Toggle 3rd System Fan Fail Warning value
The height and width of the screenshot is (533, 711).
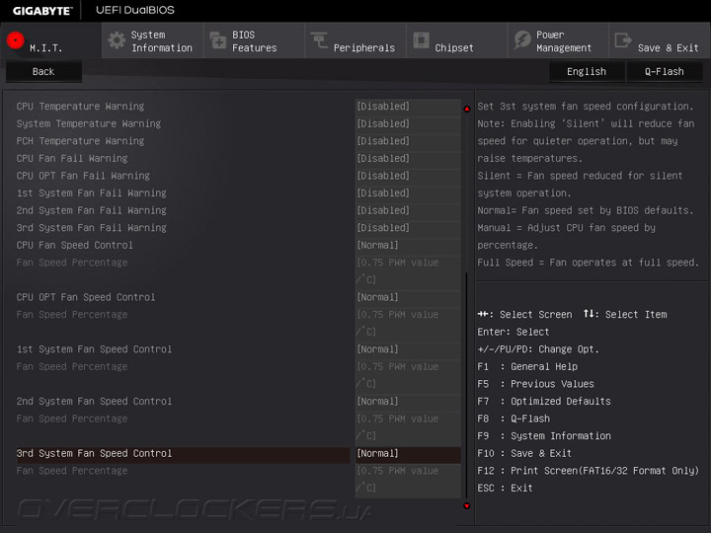pyautogui.click(x=408, y=228)
